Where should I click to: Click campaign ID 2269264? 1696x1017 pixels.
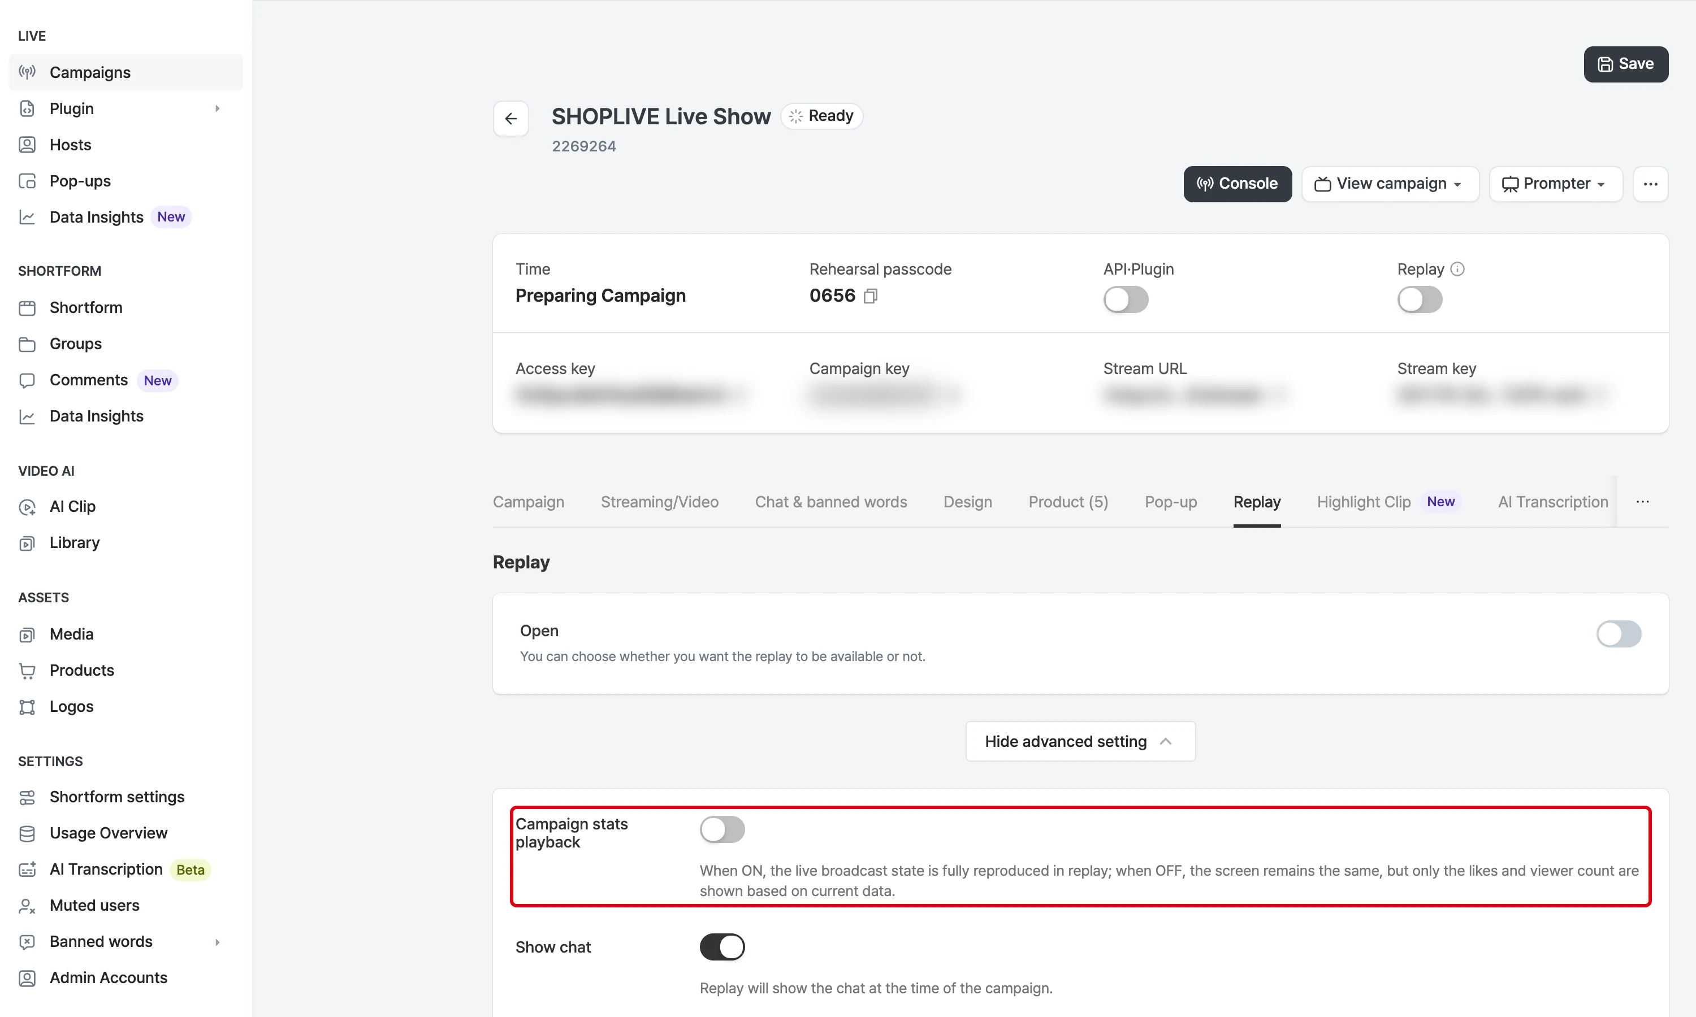tap(583, 146)
